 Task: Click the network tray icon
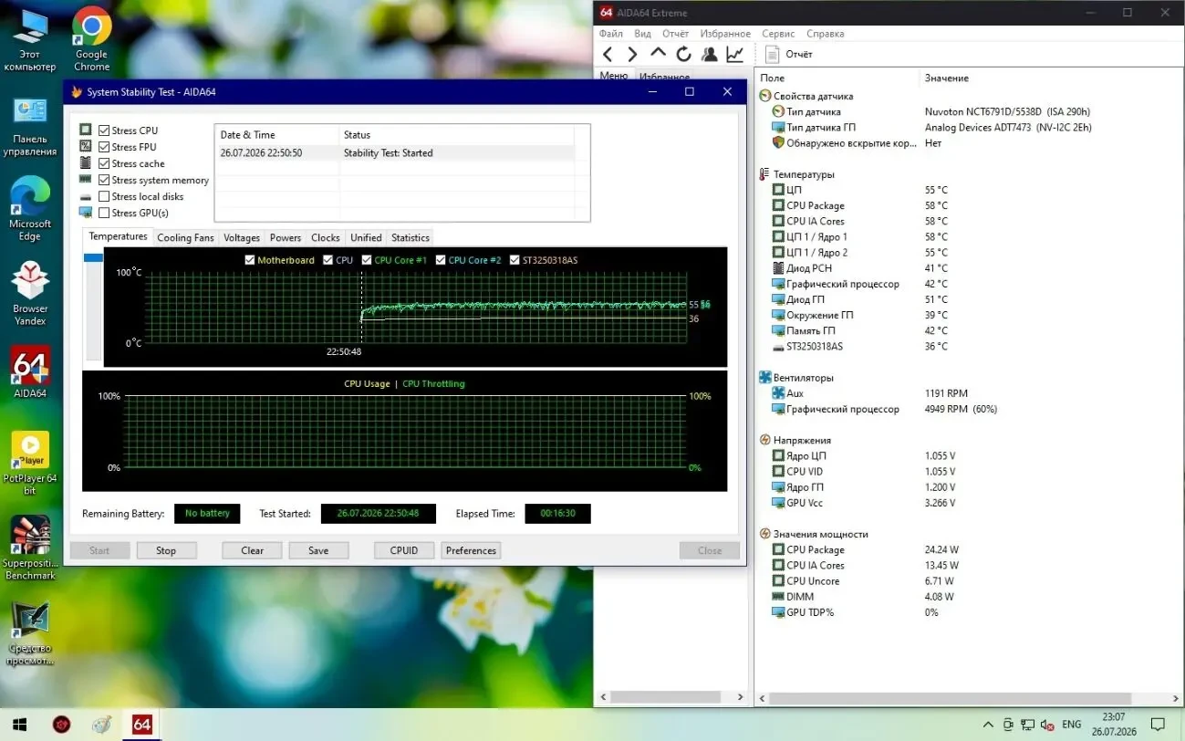[x=1027, y=725]
